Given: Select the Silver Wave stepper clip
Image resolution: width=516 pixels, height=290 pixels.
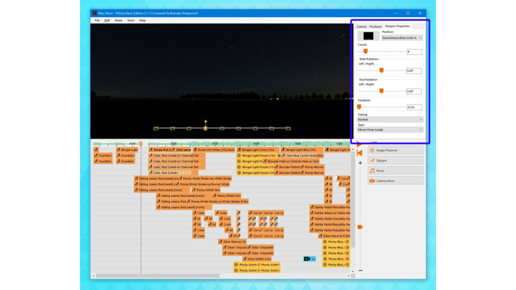Looking at the screenshot, I should (334, 236).
